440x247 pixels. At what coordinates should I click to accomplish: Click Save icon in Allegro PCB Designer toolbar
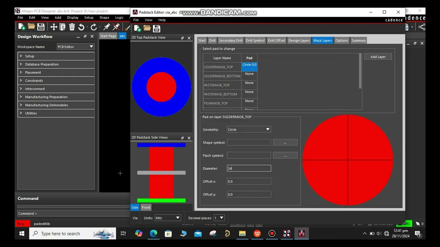point(41,27)
